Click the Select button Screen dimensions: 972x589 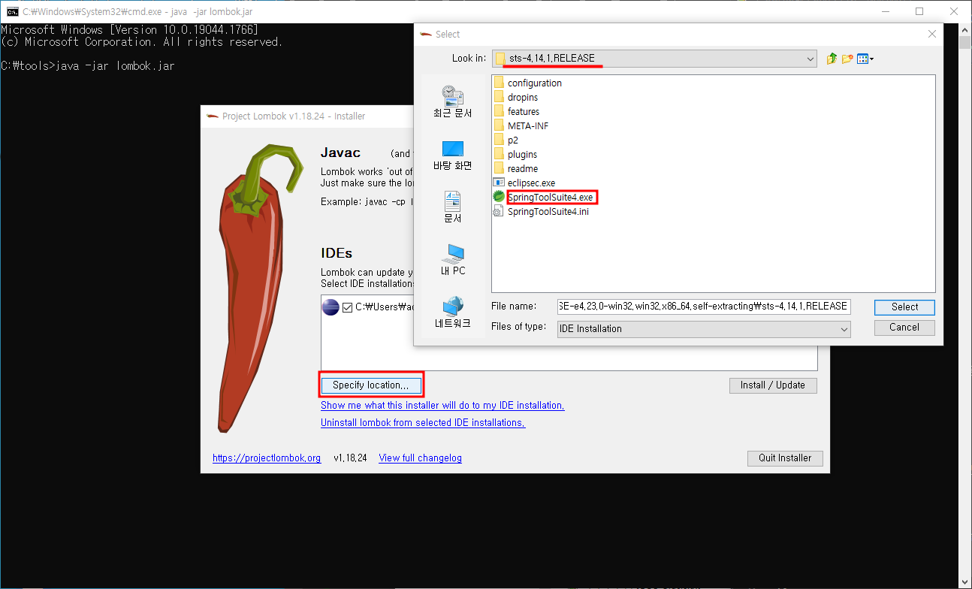pos(904,307)
